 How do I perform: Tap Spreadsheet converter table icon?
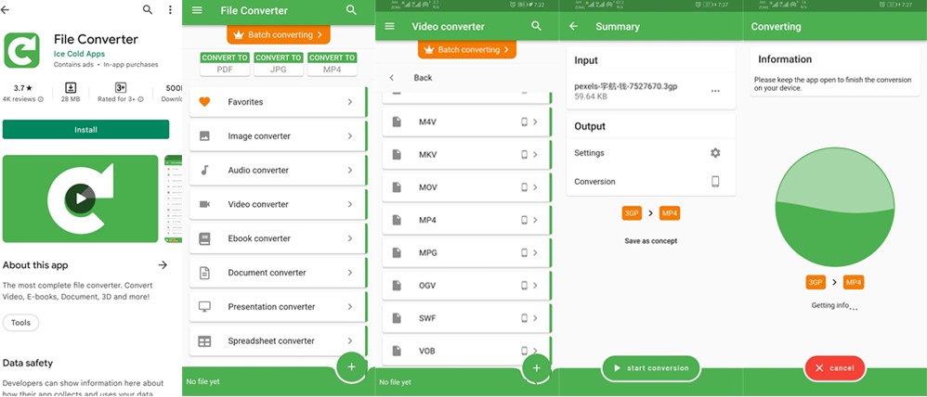(x=204, y=341)
